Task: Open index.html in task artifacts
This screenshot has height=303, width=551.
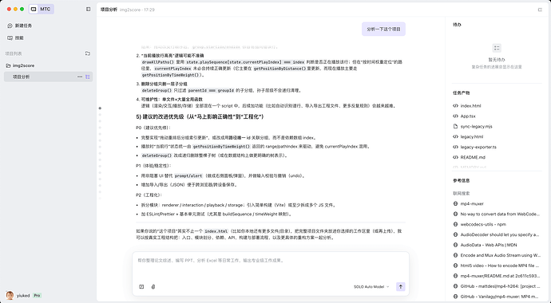Action: point(470,105)
